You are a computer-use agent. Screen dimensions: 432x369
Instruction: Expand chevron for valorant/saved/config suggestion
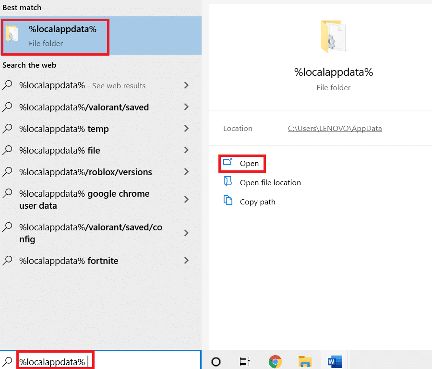tap(187, 233)
